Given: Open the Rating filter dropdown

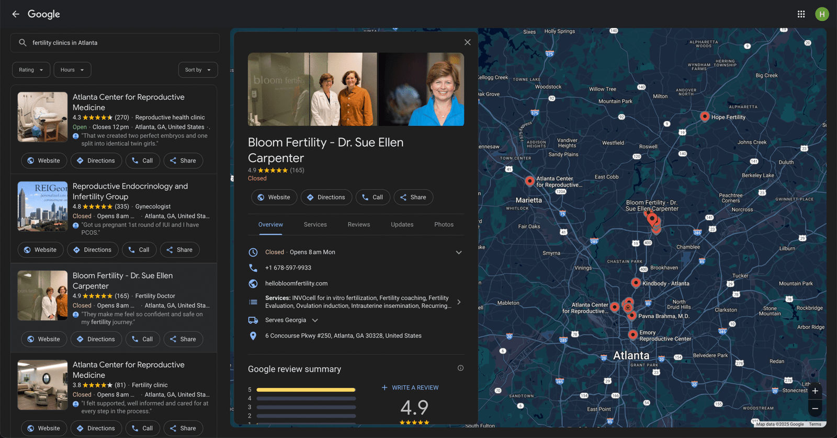Looking at the screenshot, I should pyautogui.click(x=31, y=70).
